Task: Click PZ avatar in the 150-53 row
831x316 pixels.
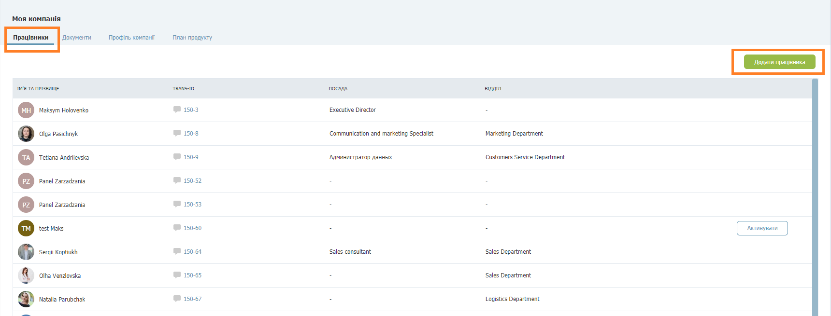Action: [x=26, y=205]
